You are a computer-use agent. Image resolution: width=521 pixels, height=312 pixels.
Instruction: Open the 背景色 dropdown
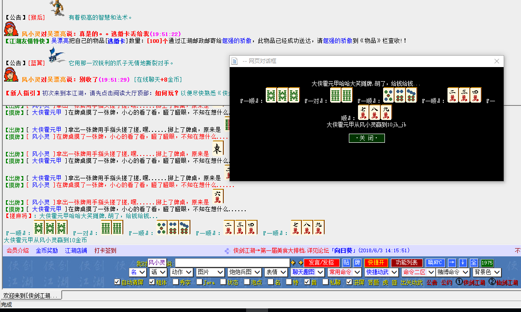(x=487, y=272)
